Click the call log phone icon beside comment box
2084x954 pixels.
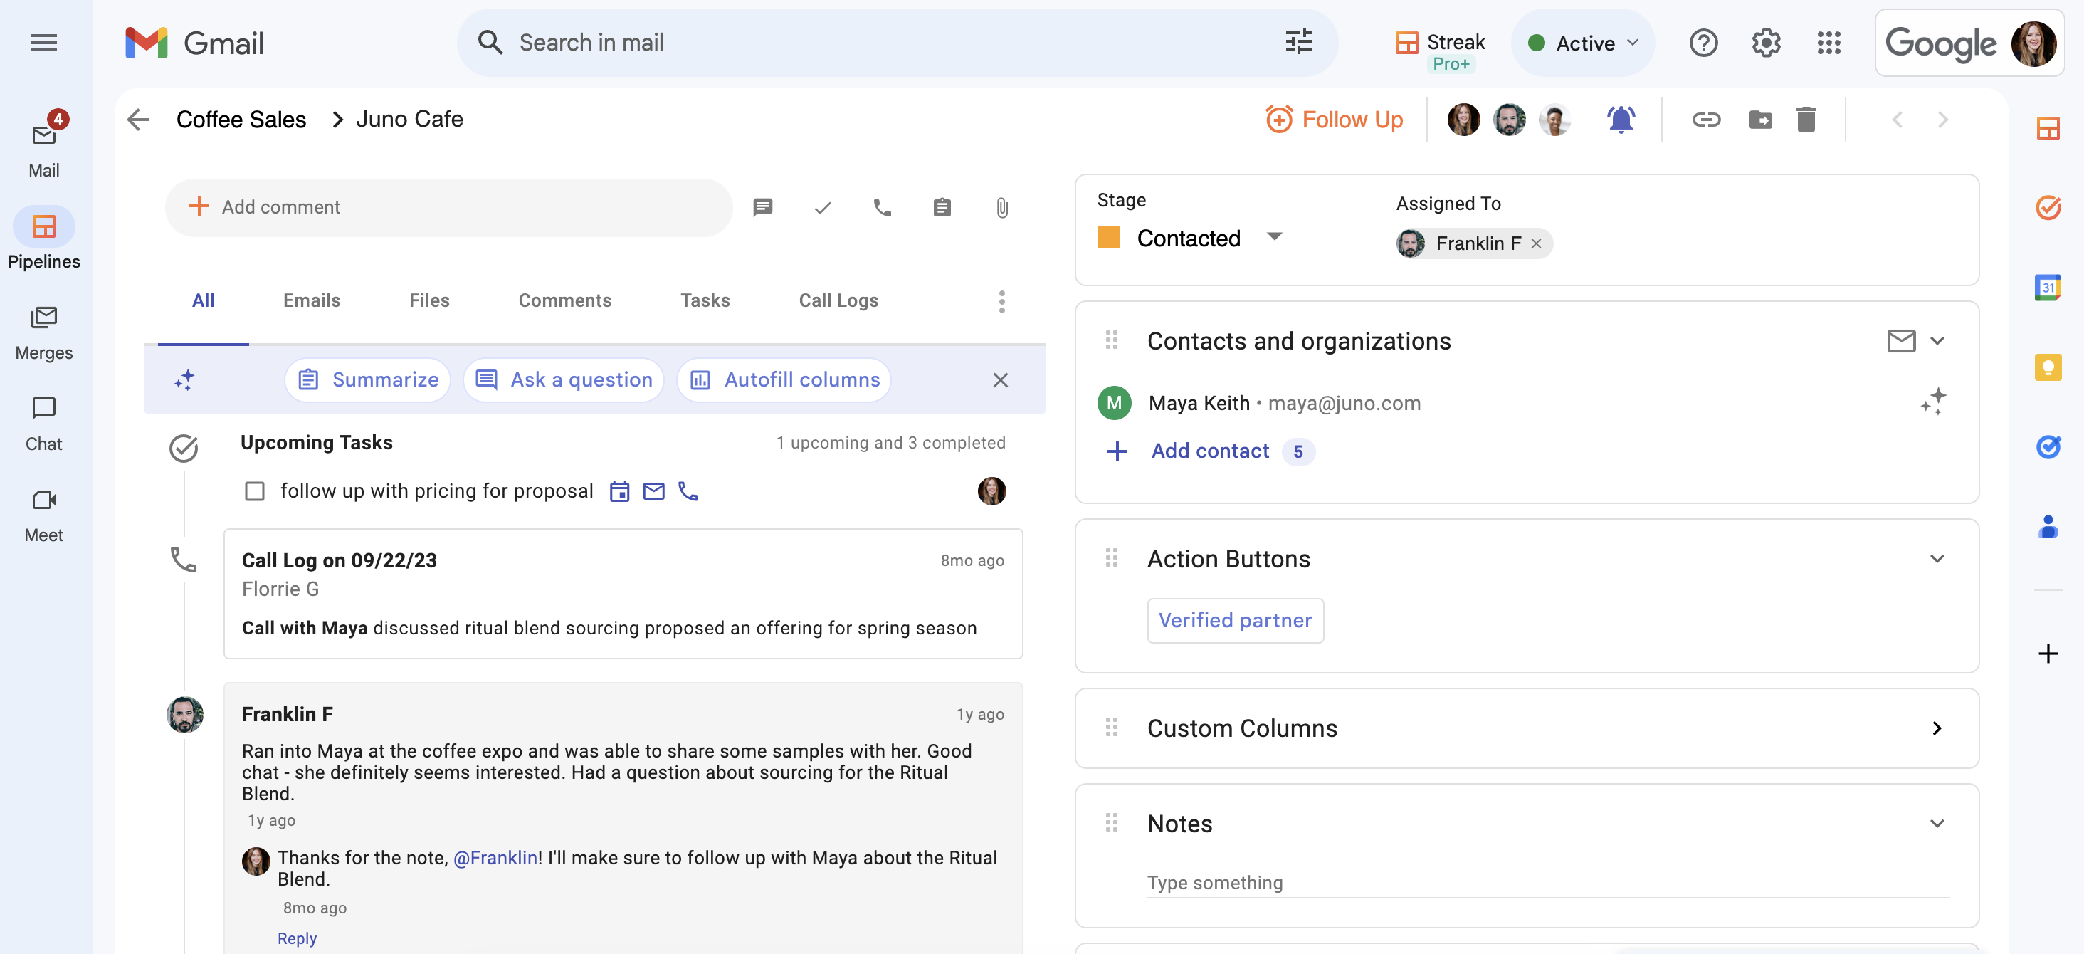pyautogui.click(x=882, y=208)
